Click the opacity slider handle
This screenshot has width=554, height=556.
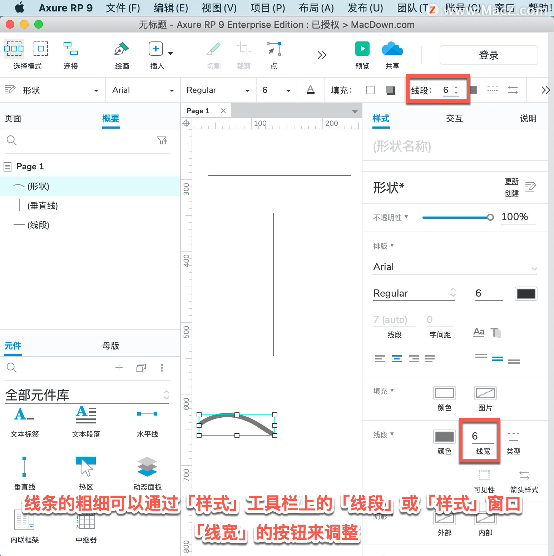click(490, 217)
